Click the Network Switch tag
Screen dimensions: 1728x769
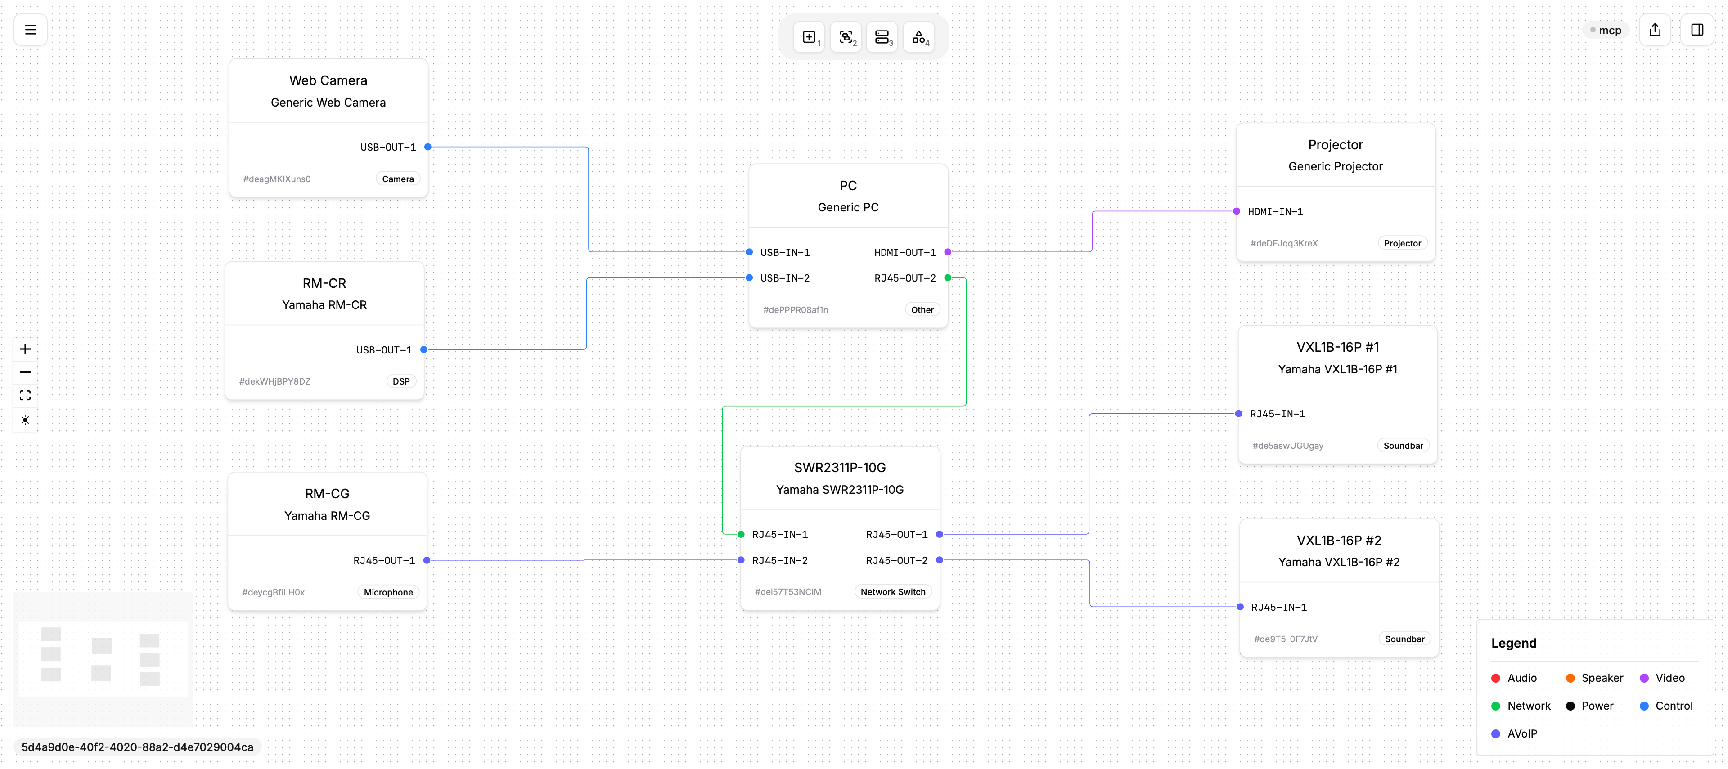893,591
